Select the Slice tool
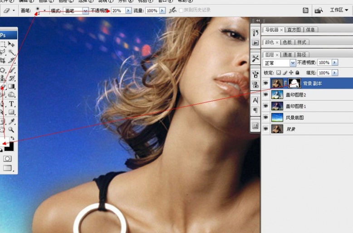This screenshot has width=353, height=233. (x=11, y=60)
